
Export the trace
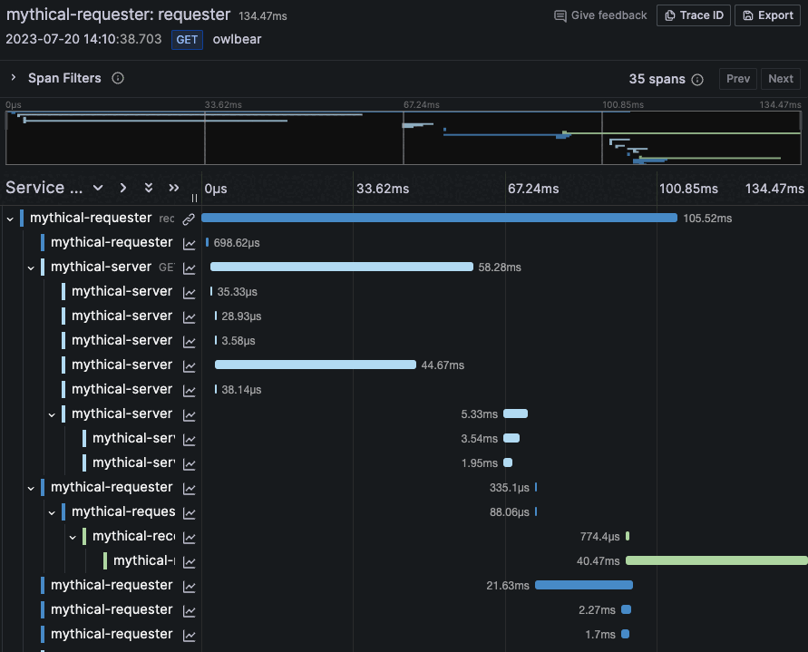(x=767, y=15)
